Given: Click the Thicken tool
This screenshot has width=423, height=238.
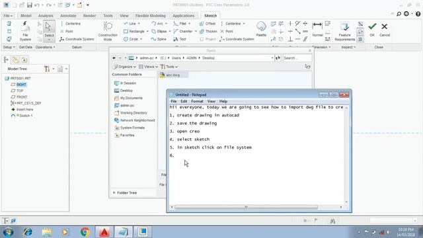Looking at the screenshot, I should click(x=208, y=31).
